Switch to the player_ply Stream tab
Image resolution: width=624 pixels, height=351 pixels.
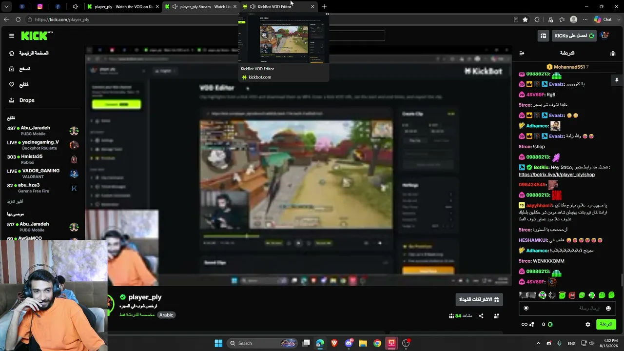coord(201,7)
